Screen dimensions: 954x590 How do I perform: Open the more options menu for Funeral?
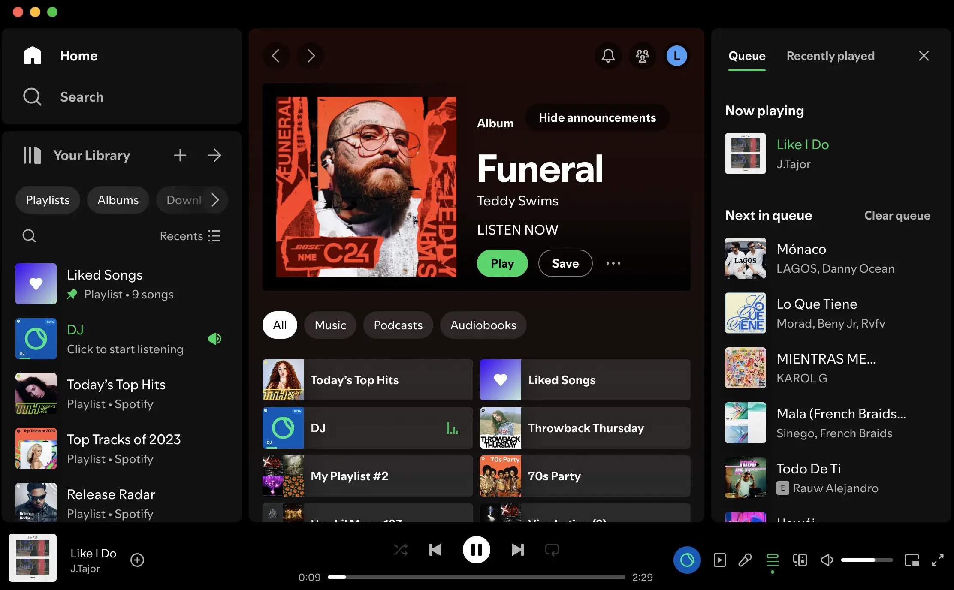pyautogui.click(x=613, y=263)
